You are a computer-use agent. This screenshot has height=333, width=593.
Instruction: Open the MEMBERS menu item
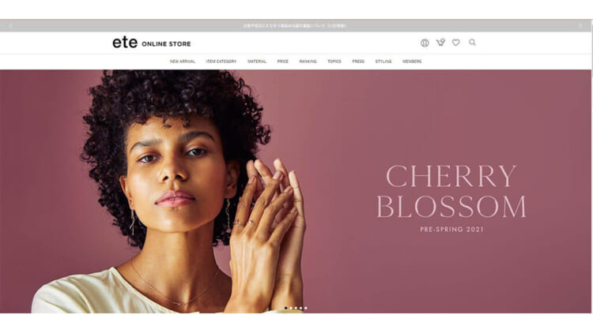click(412, 62)
